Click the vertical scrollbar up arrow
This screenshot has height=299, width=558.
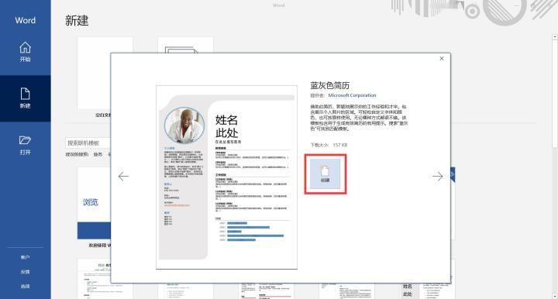[554, 36]
